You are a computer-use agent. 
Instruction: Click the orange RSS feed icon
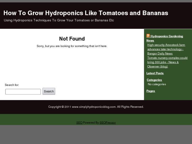(x=148, y=36)
